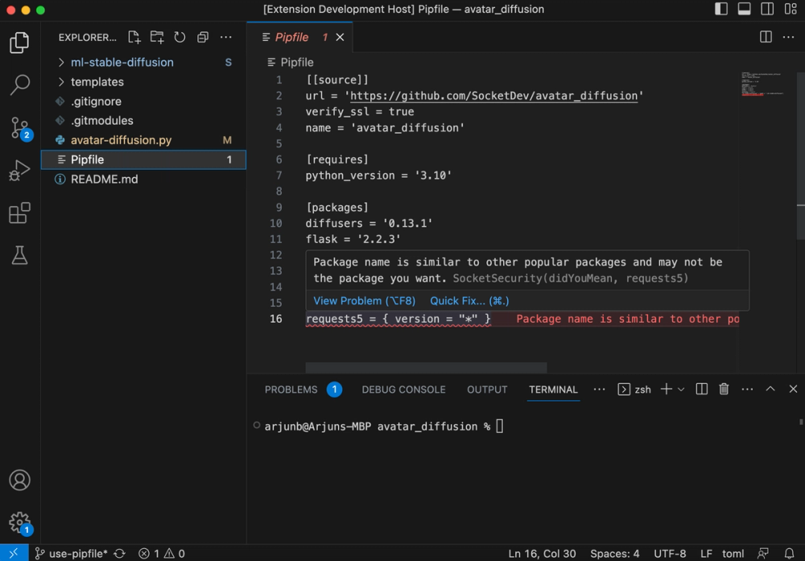Refresh the Explorer file tree
The image size is (805, 561).
[180, 37]
